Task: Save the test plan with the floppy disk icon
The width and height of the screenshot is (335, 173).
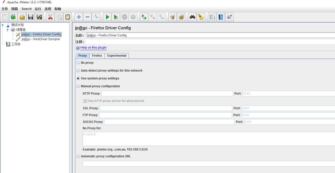Action: tap(31, 17)
